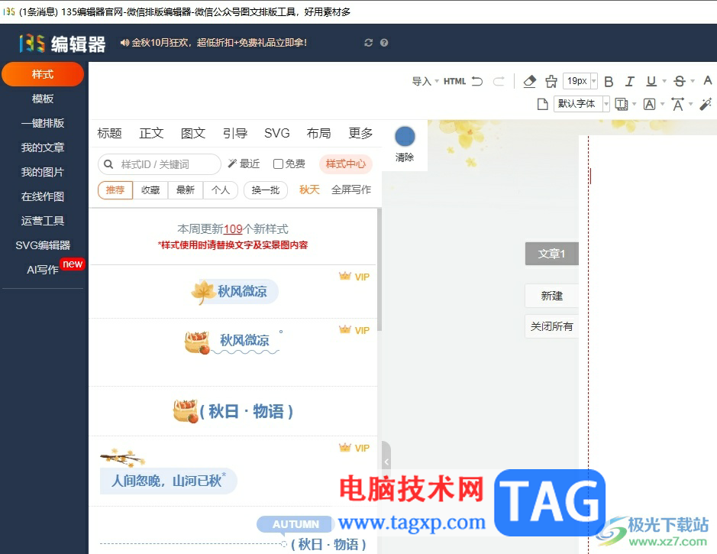Click the 全屏写作 link
Screen dimensions: 717x554
tap(351, 190)
